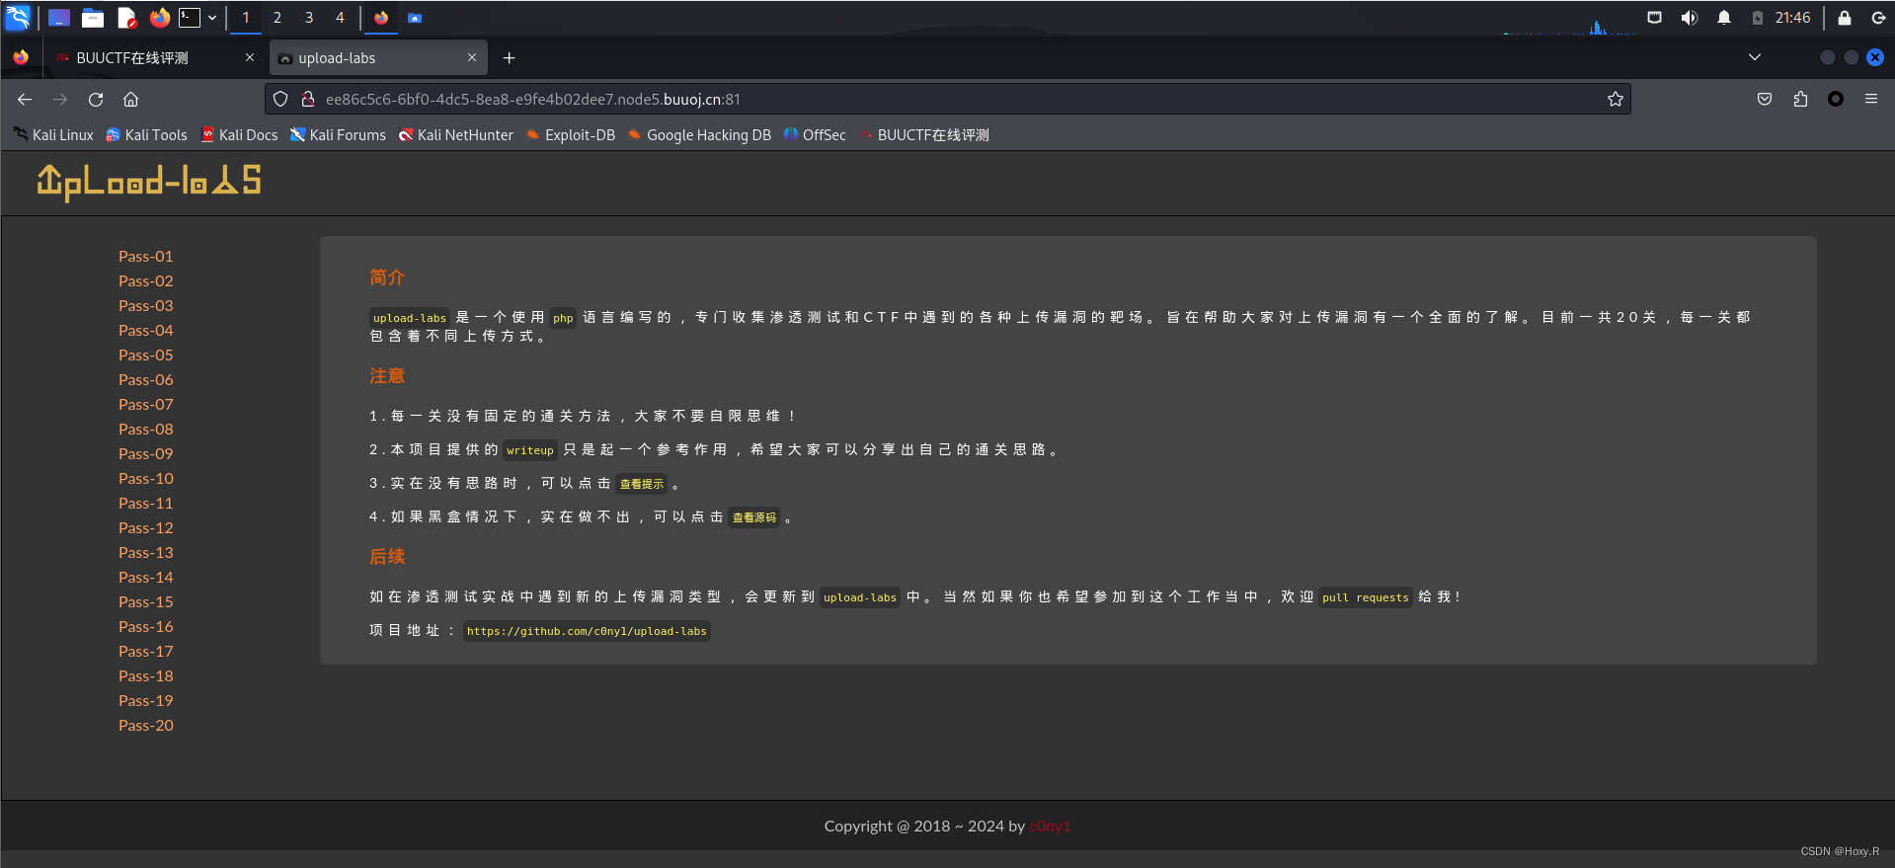The width and height of the screenshot is (1895, 868).
Task: Switch to workspace 2
Action: (277, 18)
